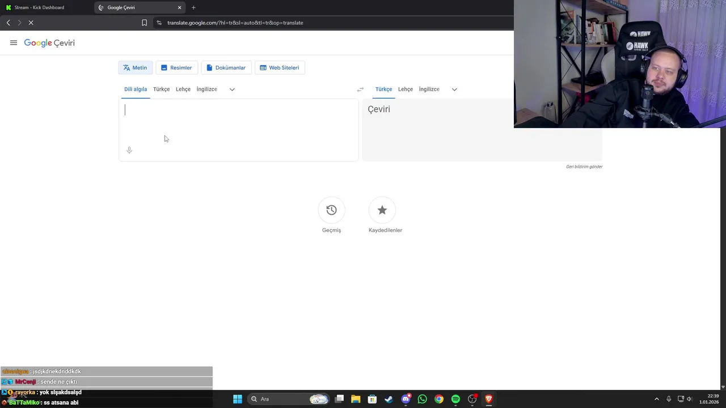Expand the target language list
Screen dimensions: 726x408
click(x=454, y=89)
